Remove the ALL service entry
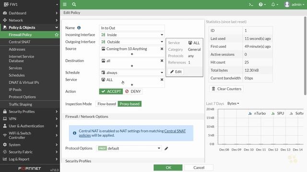This screenshot has height=172, width=307. pyautogui.click(x=162, y=80)
